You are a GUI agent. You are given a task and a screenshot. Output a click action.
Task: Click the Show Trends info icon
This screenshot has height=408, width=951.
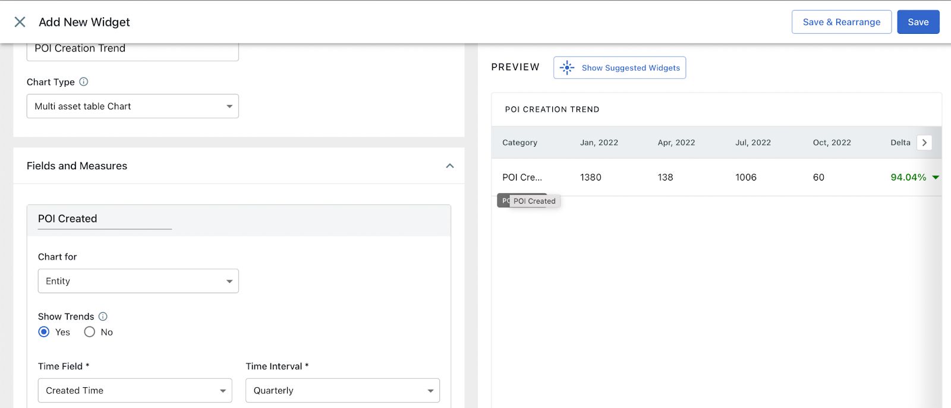click(103, 317)
